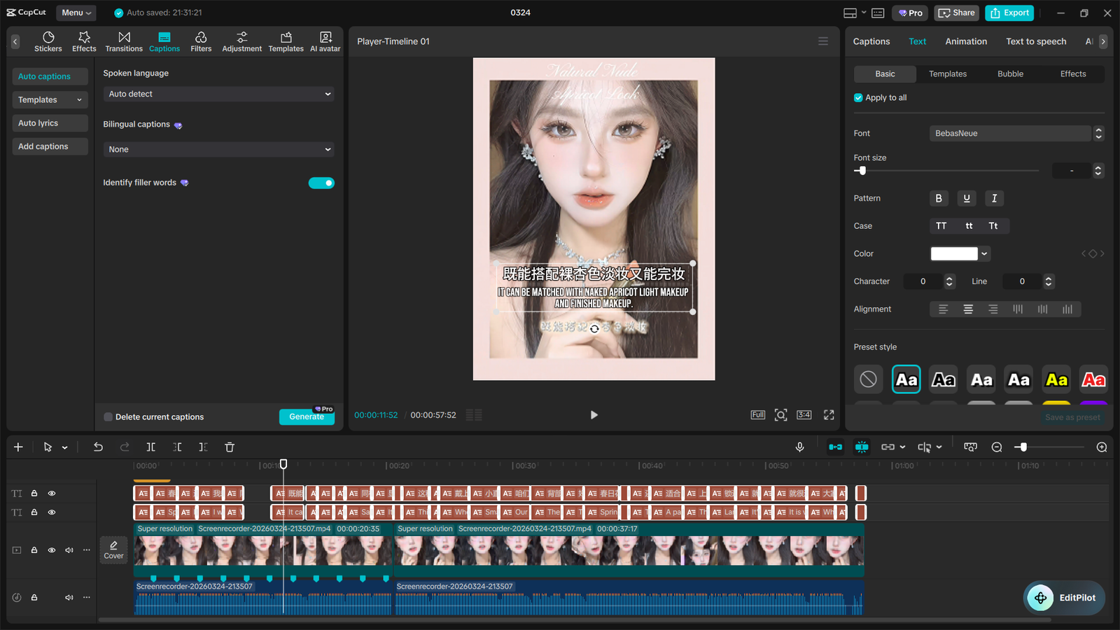
Task: Open the AI avatar panel
Action: 325,41
